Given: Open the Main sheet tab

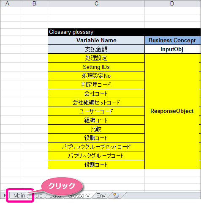Looking at the screenshot, I should (x=19, y=195).
